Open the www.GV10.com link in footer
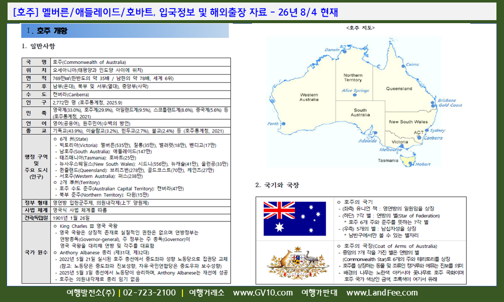 pyautogui.click(x=263, y=293)
